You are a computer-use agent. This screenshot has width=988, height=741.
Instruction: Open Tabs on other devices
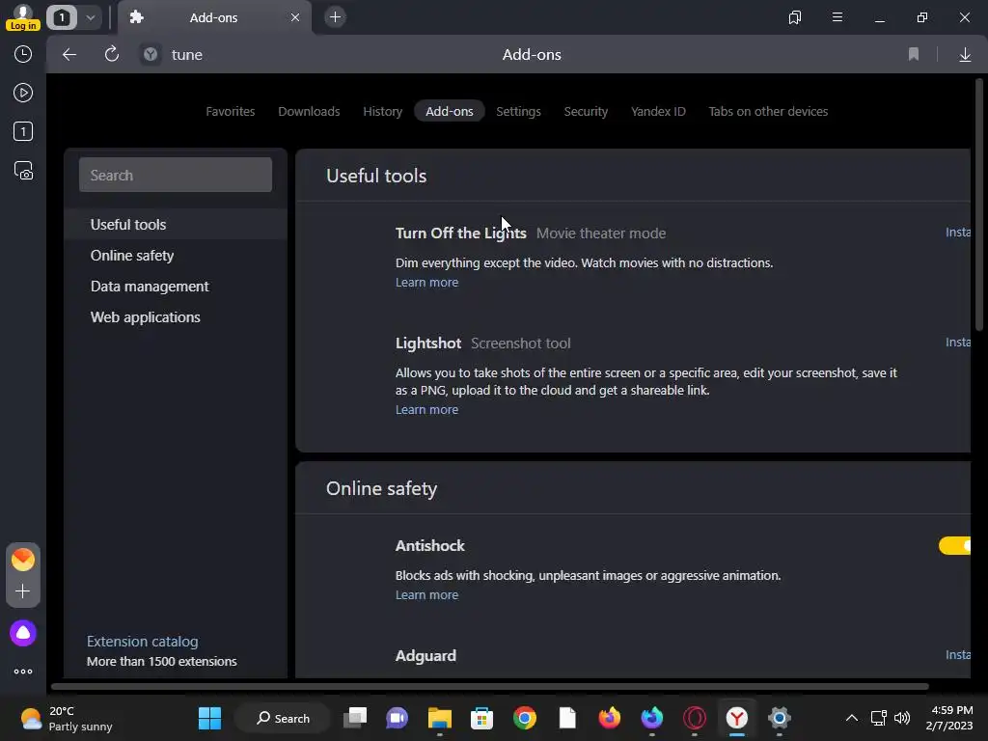[x=768, y=112]
